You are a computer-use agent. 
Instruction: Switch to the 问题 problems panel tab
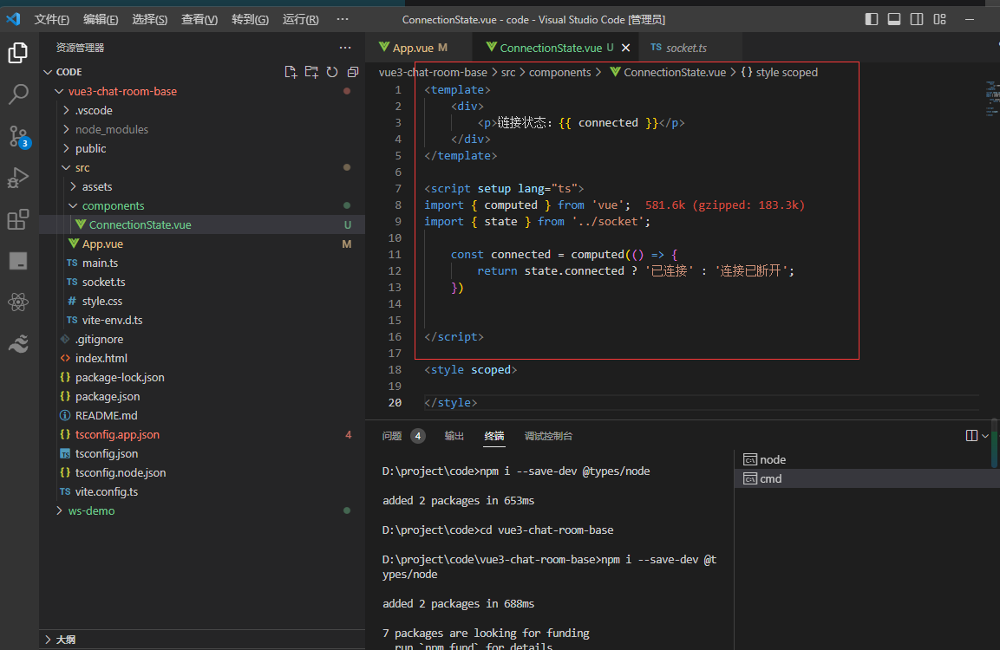click(x=391, y=436)
